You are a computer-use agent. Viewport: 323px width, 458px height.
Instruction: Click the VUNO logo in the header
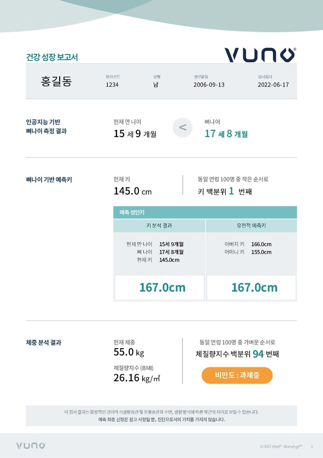(x=260, y=55)
